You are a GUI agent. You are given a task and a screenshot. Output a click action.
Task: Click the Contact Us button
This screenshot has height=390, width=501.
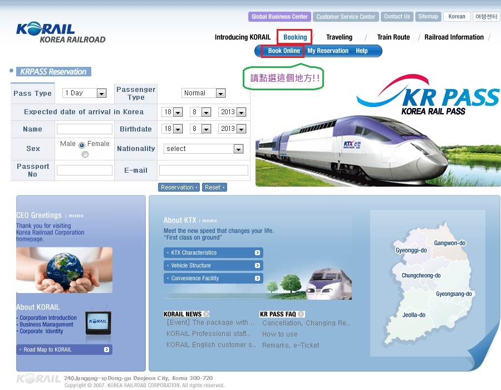point(397,17)
